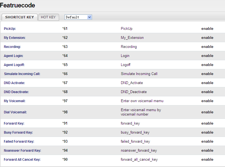This screenshot has height=167, width=225.
Task: Click the Featruecode page heading
Action: click(18, 5)
